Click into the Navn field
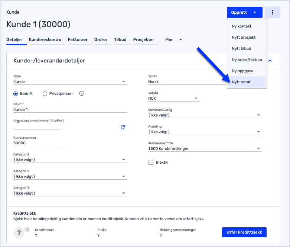The image size is (290, 247). pos(70,109)
